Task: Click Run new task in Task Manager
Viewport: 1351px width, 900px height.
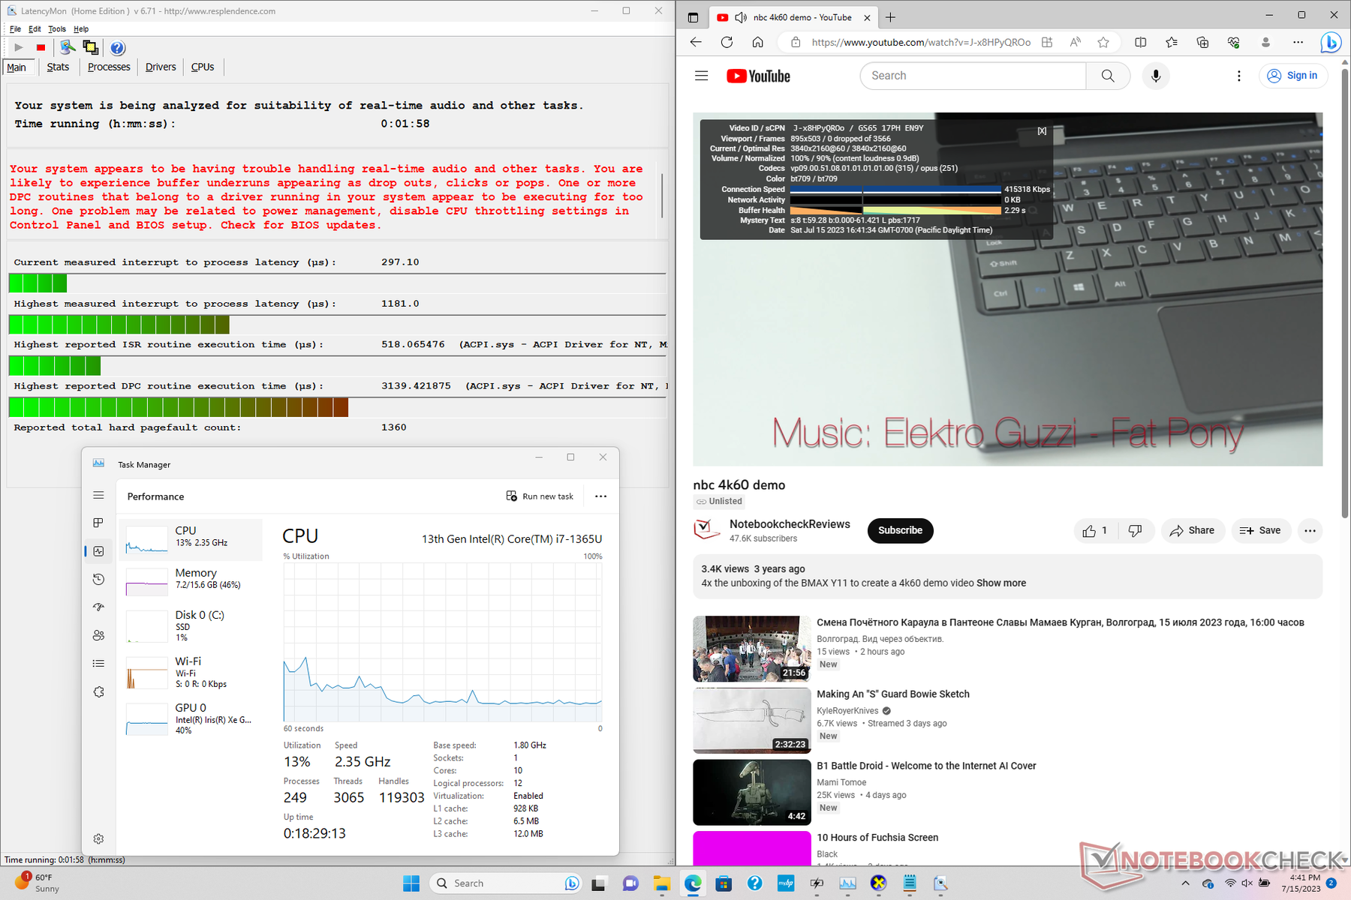Action: click(x=540, y=496)
